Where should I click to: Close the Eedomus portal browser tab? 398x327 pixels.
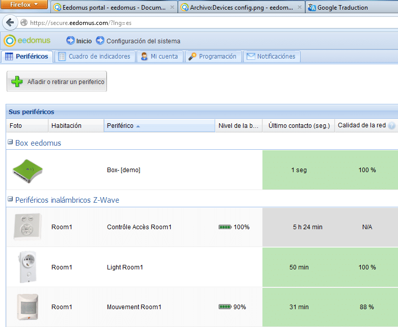(x=172, y=7)
